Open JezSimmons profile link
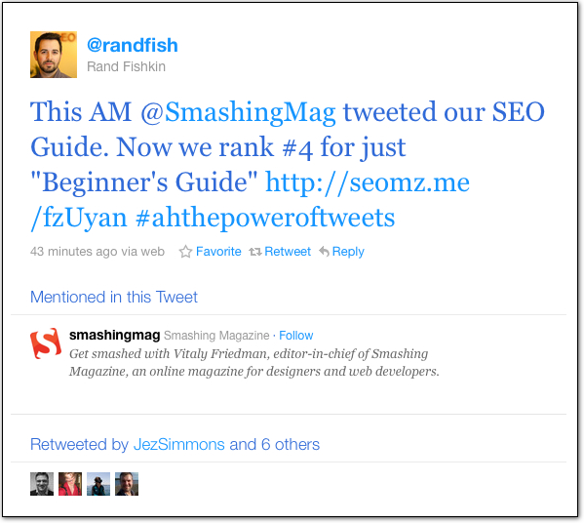The width and height of the screenshot is (584, 523). click(x=179, y=444)
